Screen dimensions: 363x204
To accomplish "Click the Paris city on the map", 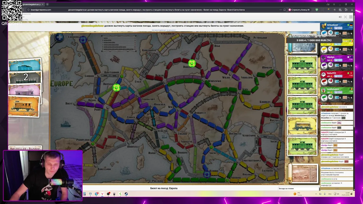I will point(98,109).
